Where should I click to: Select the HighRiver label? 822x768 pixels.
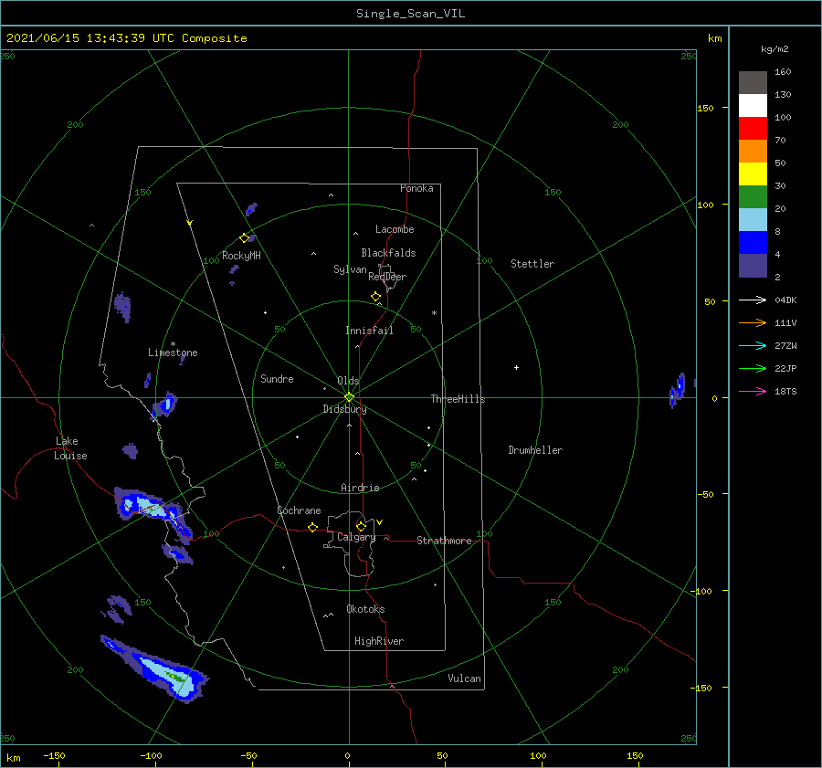[379, 641]
